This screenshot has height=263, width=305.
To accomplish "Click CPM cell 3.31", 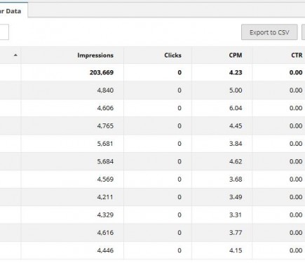I will coord(236,215).
